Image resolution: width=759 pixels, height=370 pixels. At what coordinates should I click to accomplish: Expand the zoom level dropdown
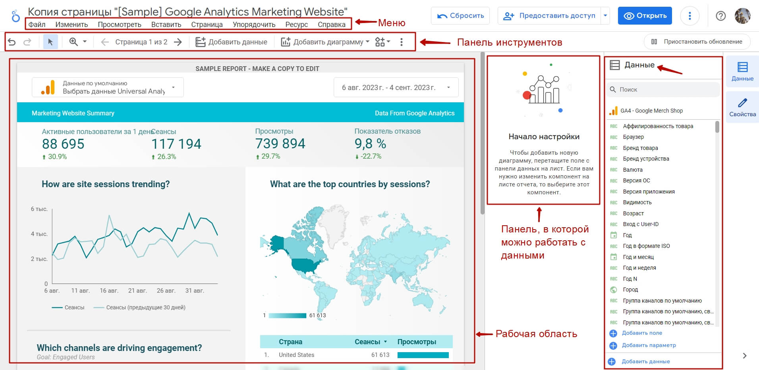pos(78,42)
